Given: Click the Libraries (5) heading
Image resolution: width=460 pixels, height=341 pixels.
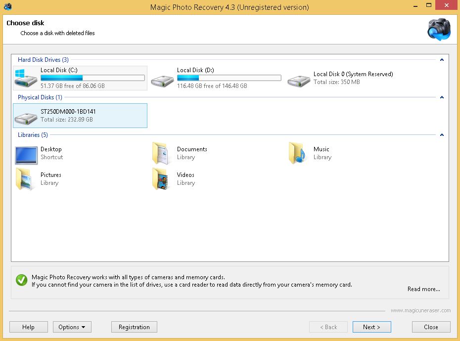Looking at the screenshot, I should [33, 135].
